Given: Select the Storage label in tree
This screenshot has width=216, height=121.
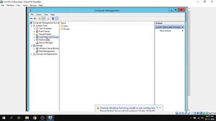Looking at the screenshot, I should click(39, 46).
